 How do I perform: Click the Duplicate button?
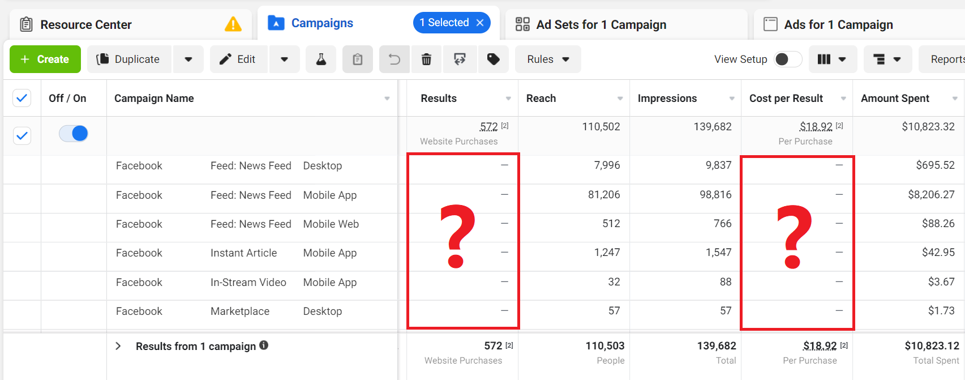[x=129, y=59]
